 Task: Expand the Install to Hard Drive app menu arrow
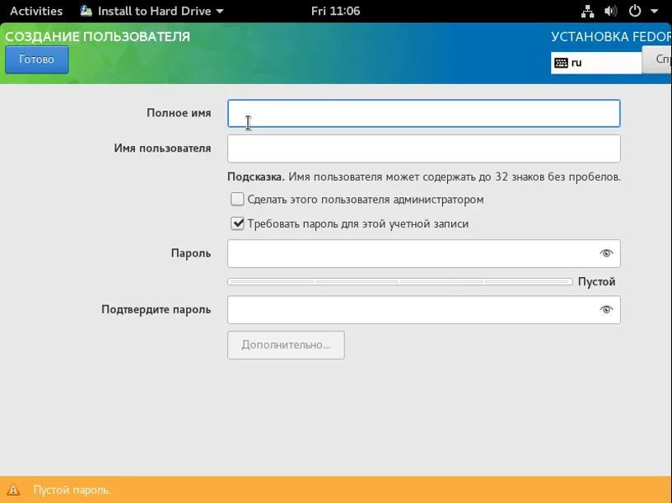point(220,12)
